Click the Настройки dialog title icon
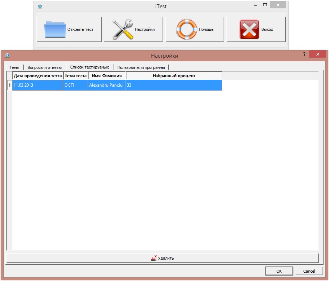Viewport: 329px width, 281px height. point(7,55)
